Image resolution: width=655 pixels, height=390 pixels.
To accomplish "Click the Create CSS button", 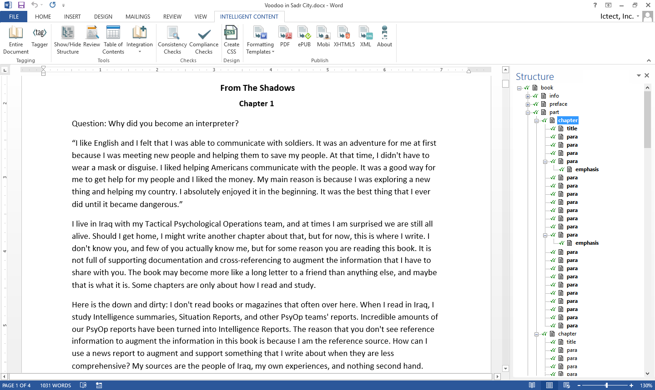I will [x=232, y=40].
